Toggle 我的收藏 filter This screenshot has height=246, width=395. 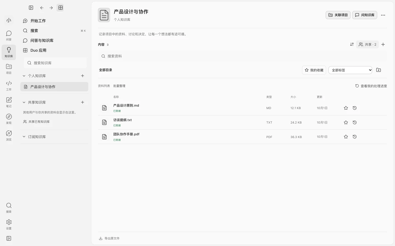(314, 70)
